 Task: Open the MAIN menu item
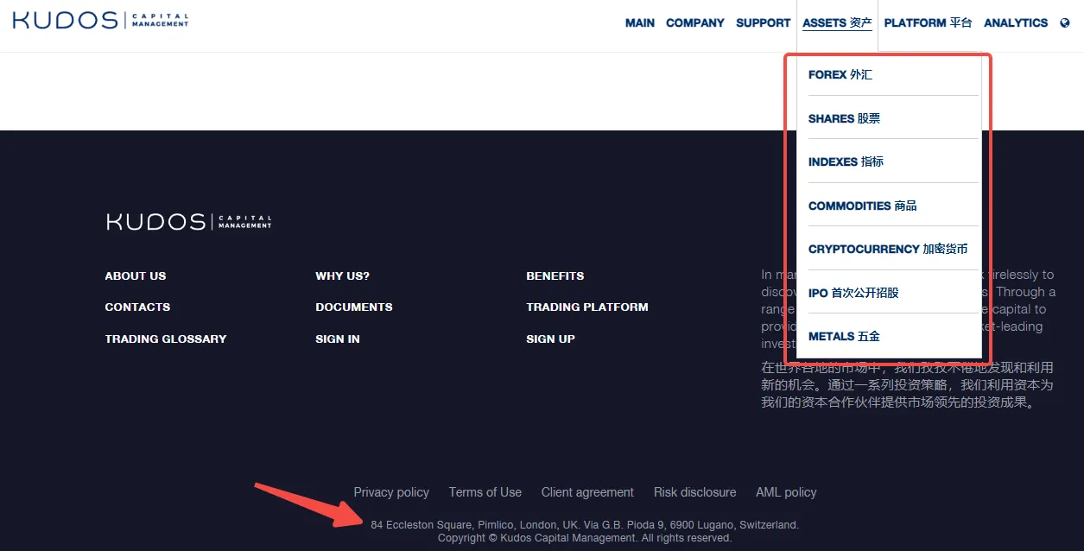640,23
